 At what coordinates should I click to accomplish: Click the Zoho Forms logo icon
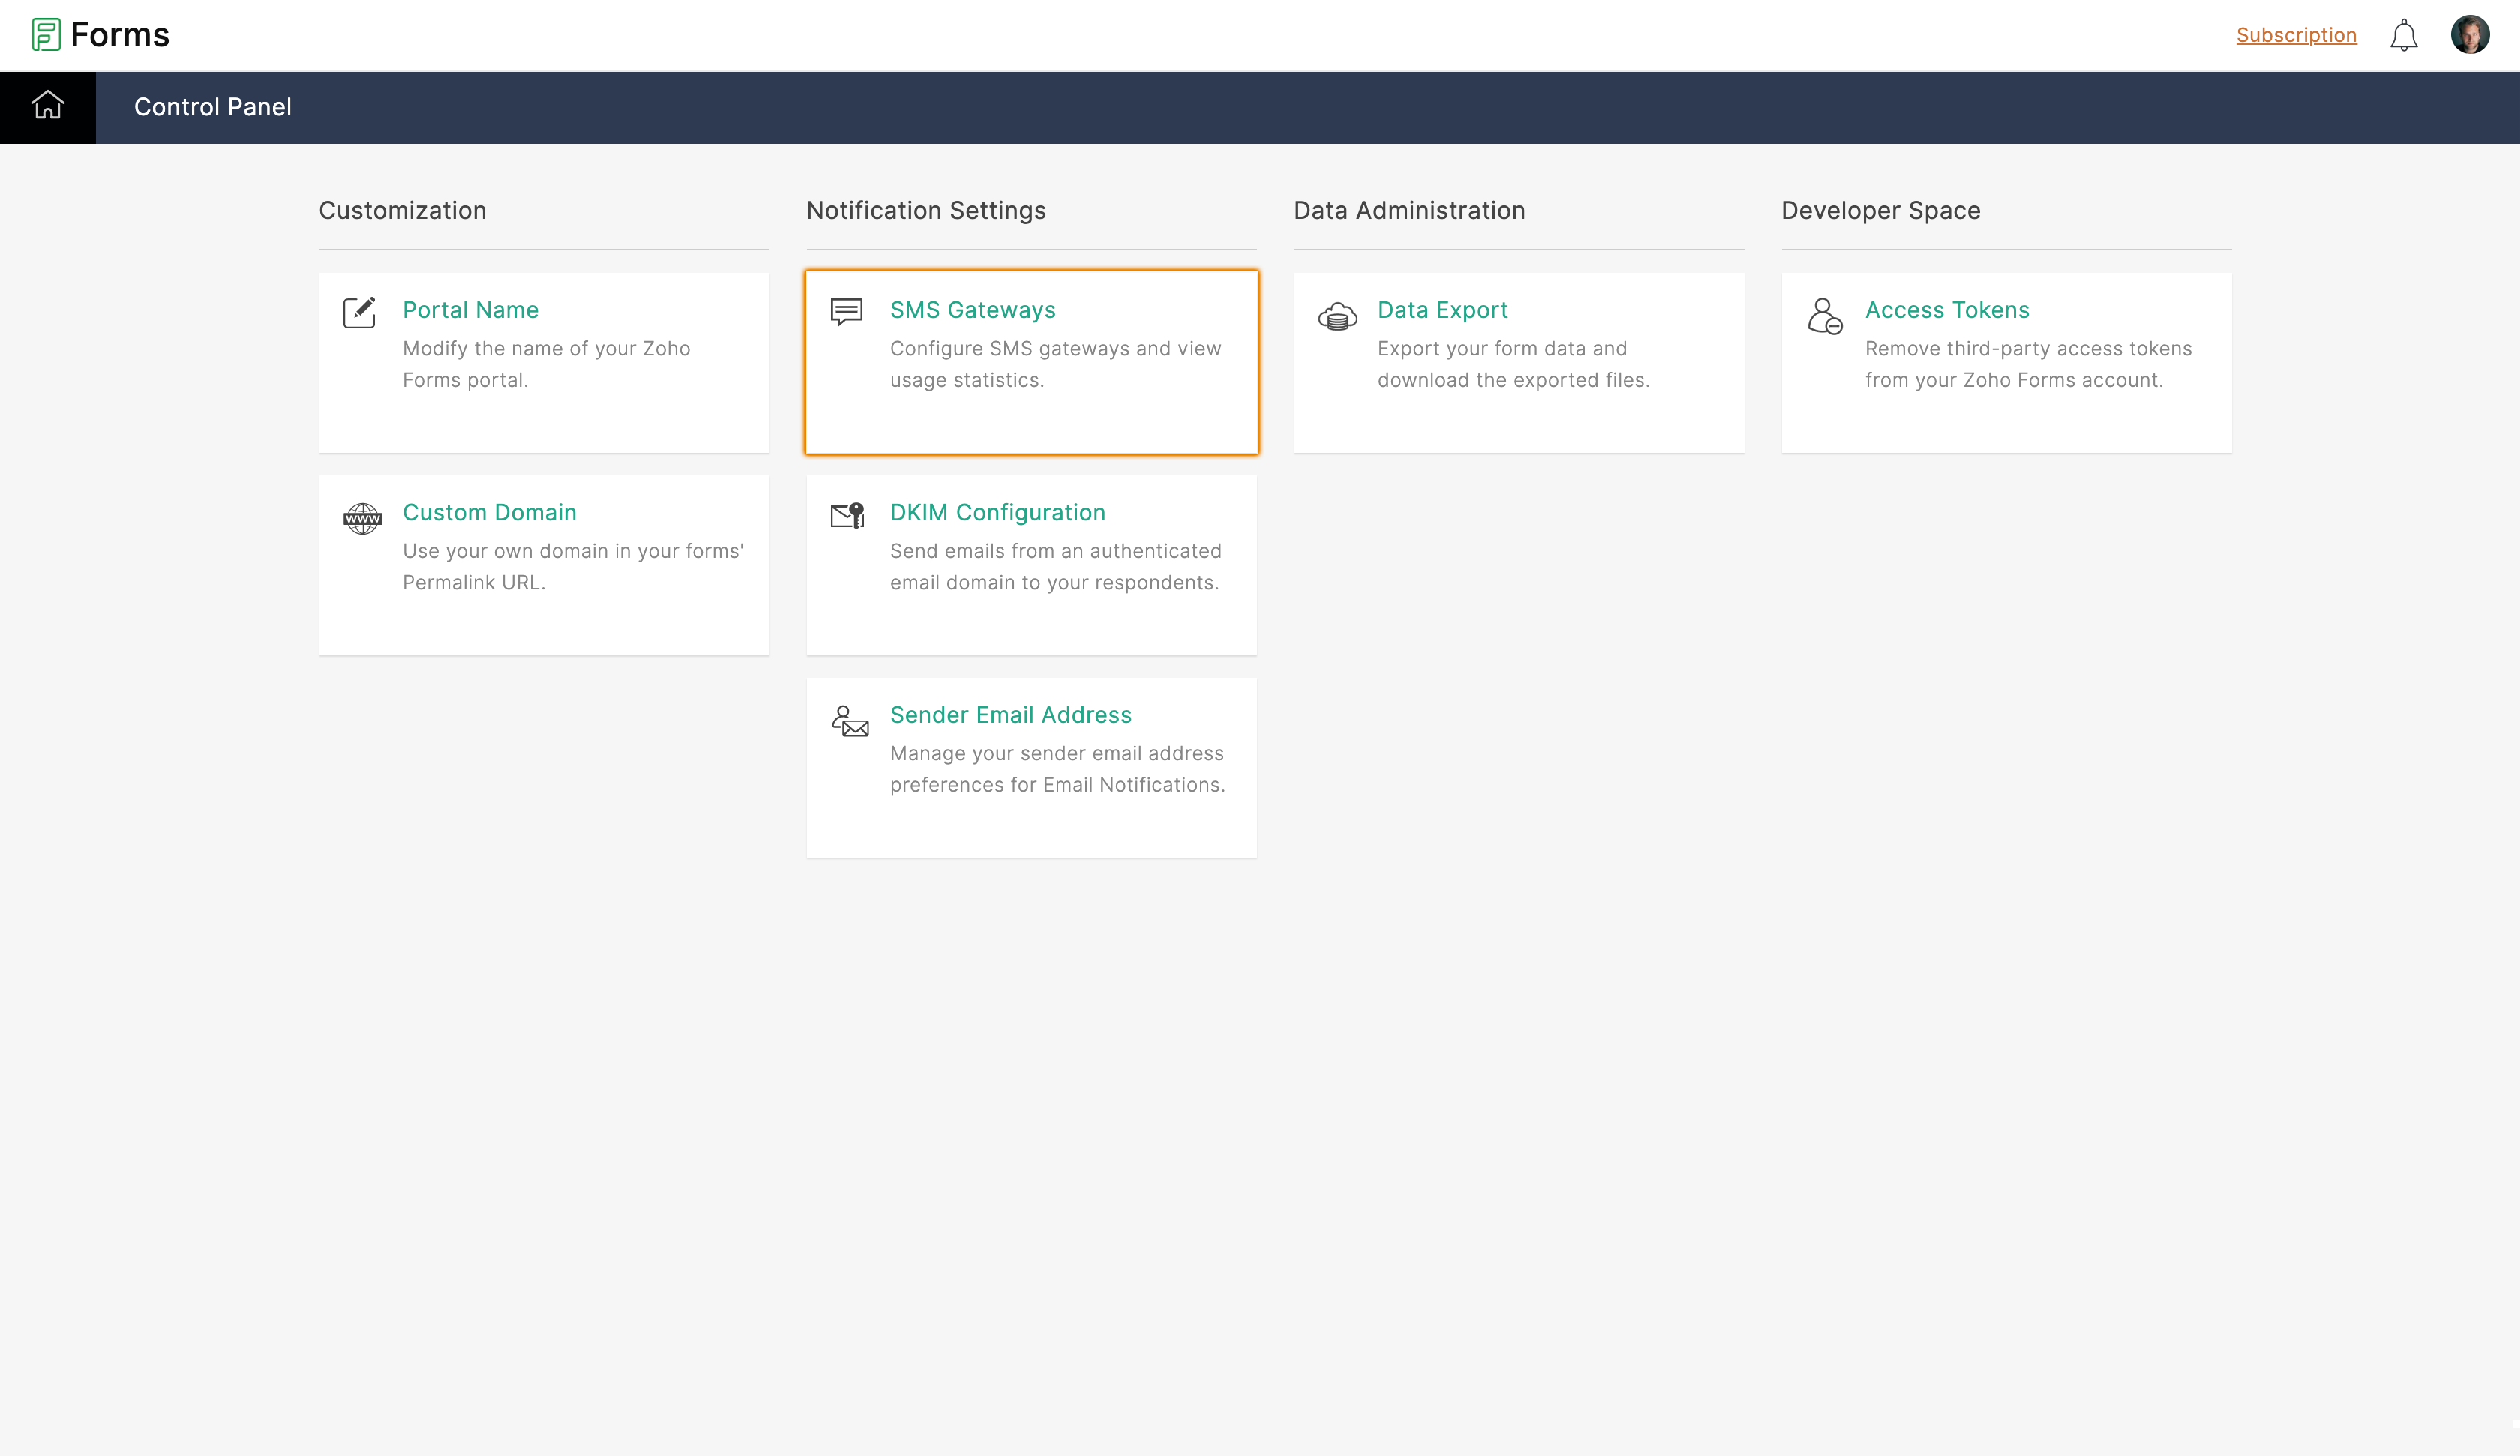pos(46,35)
